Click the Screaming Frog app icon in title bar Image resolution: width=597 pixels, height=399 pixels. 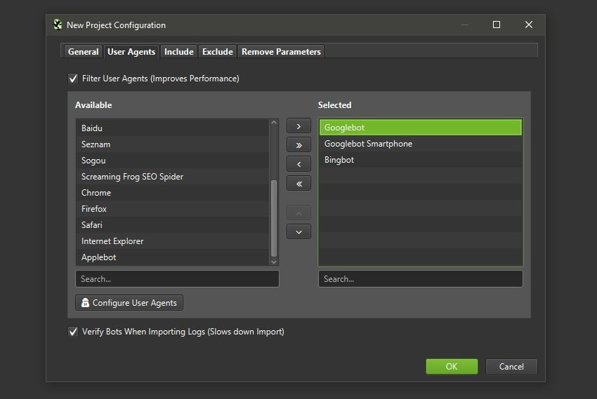(x=58, y=25)
